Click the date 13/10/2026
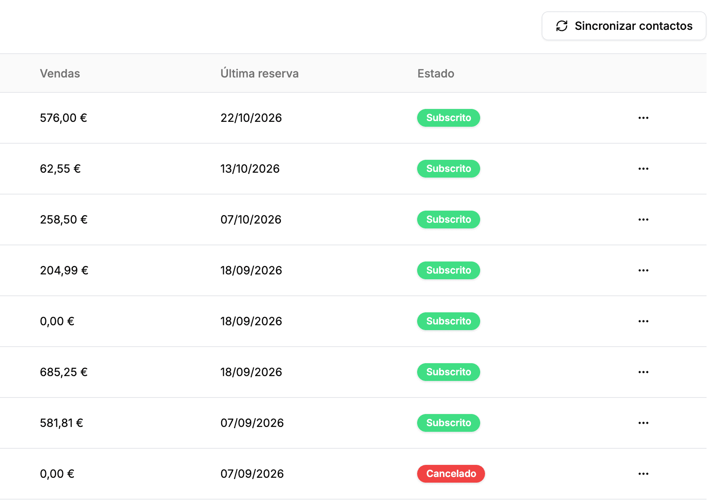Screen dimensions: 713x502 [x=250, y=169]
